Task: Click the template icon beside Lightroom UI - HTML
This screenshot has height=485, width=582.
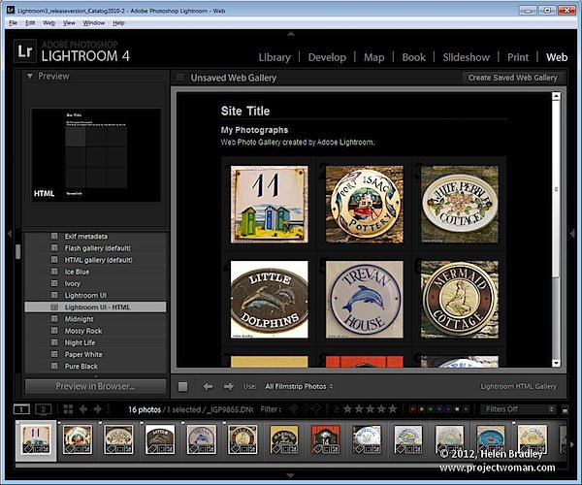Action: 54,307
